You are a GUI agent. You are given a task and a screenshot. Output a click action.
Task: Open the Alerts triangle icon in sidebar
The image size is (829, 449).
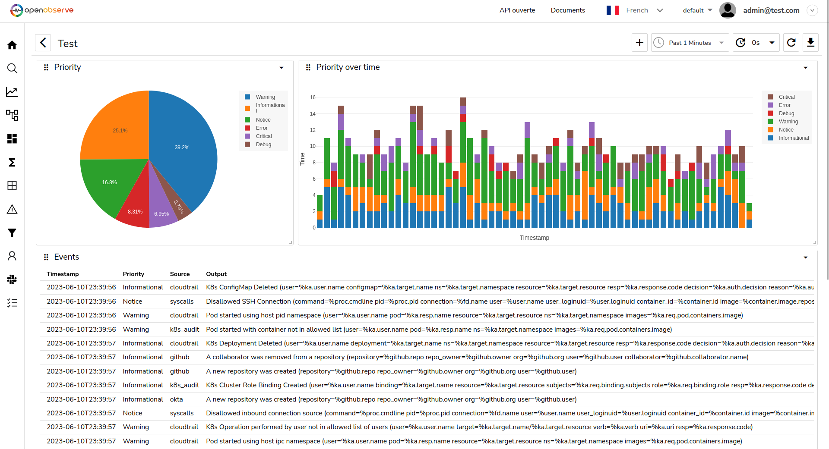(12, 210)
